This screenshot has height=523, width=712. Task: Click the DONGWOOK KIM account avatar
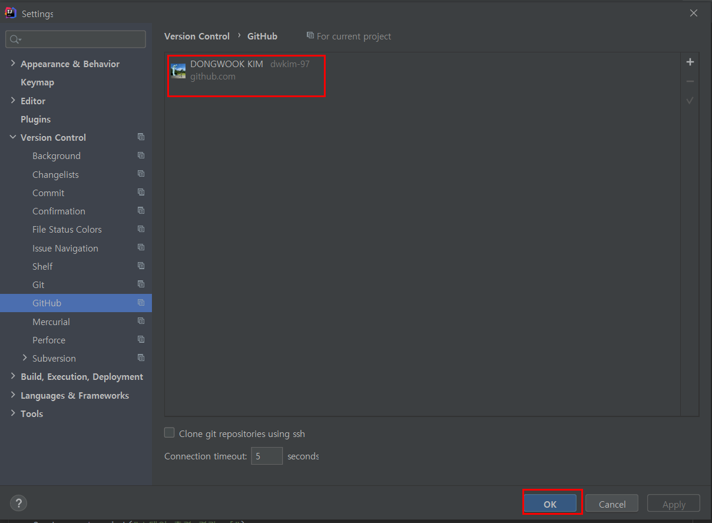tap(178, 71)
